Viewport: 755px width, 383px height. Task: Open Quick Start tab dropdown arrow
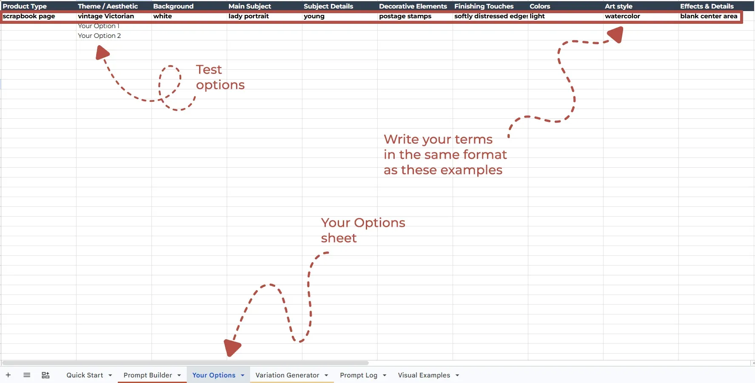(110, 375)
